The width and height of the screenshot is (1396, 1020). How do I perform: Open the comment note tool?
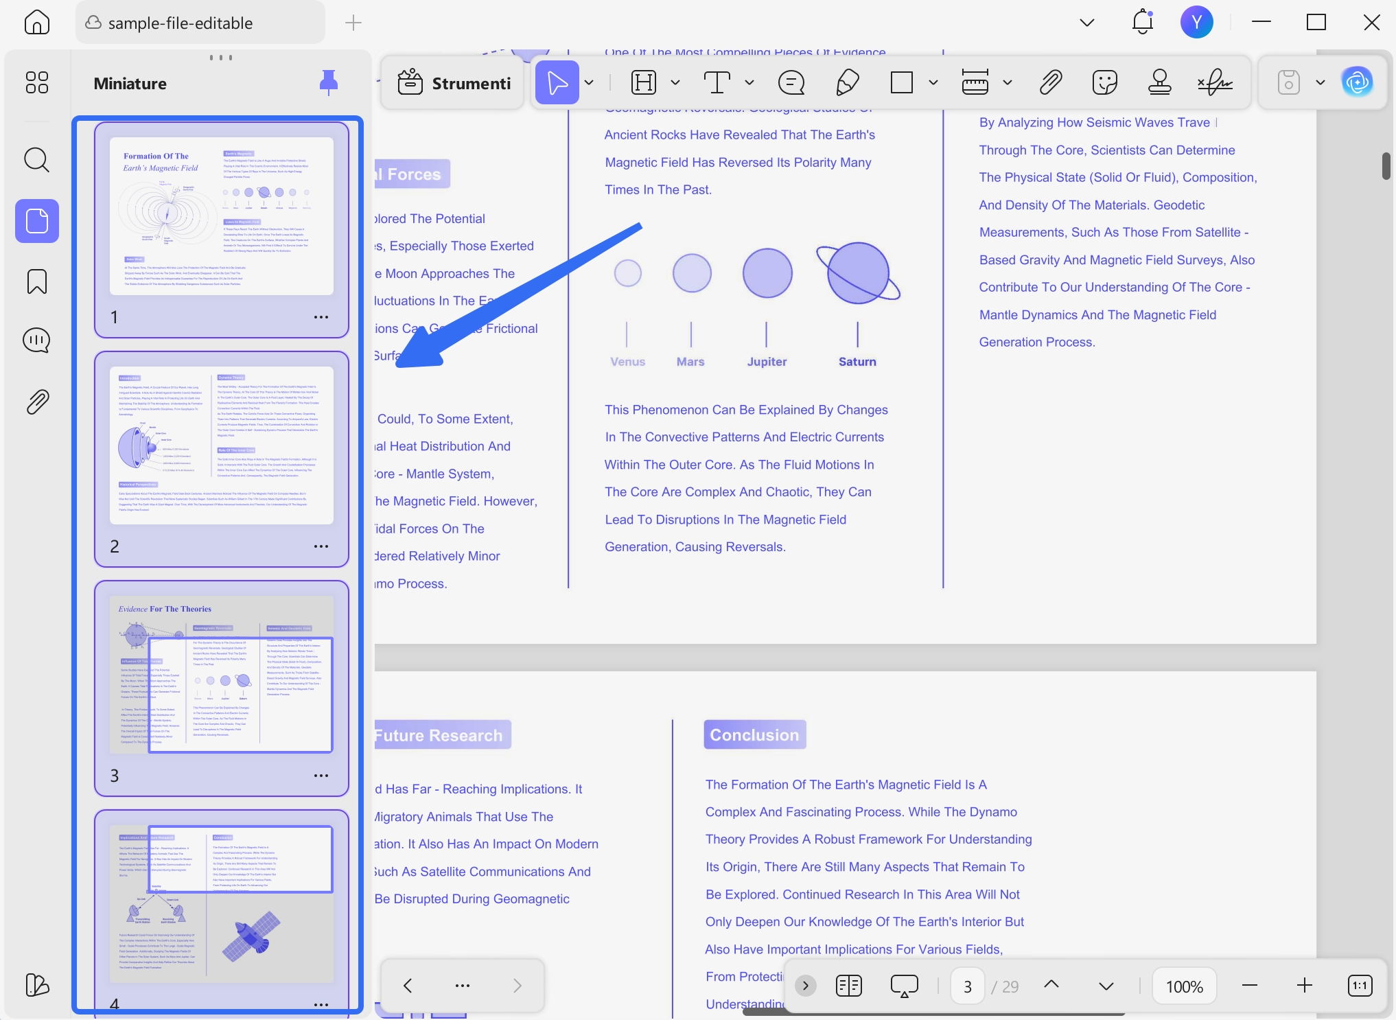[x=791, y=83]
